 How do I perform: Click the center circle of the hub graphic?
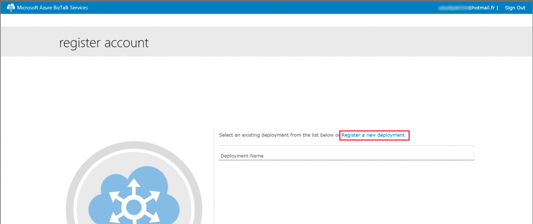point(133,208)
